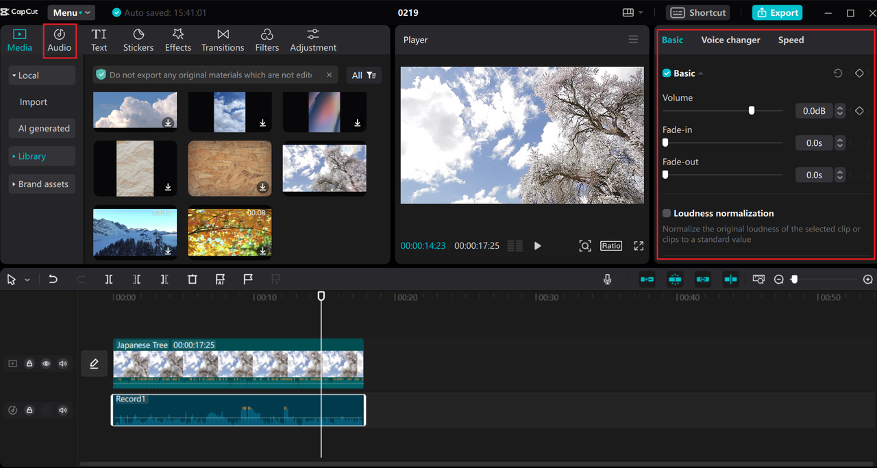877x468 pixels.
Task: Toggle preview axis
Action: (x=730, y=279)
